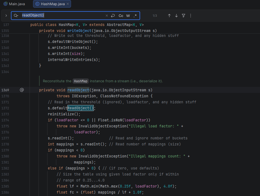Viewport: 260px width, 196px height.
Task: Toggle Match Case (Cc) option
Action: point(121,16)
